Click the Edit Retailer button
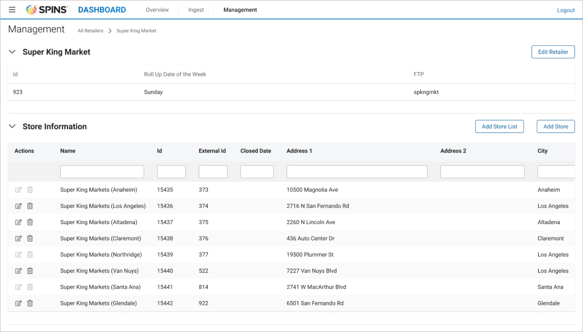583x332 pixels. coord(553,52)
